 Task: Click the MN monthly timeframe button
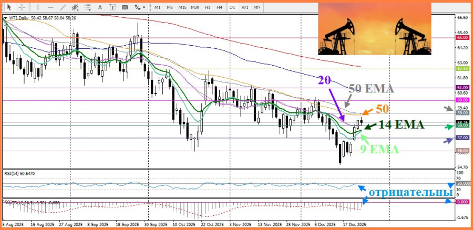pyautogui.click(x=257, y=7)
